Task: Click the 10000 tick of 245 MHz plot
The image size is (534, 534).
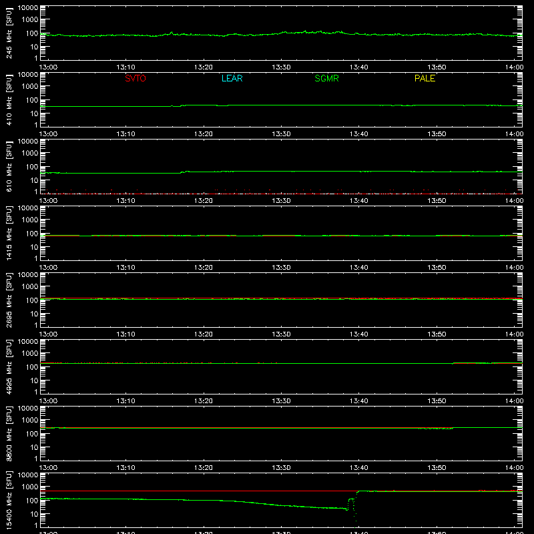Action: (x=28, y=8)
